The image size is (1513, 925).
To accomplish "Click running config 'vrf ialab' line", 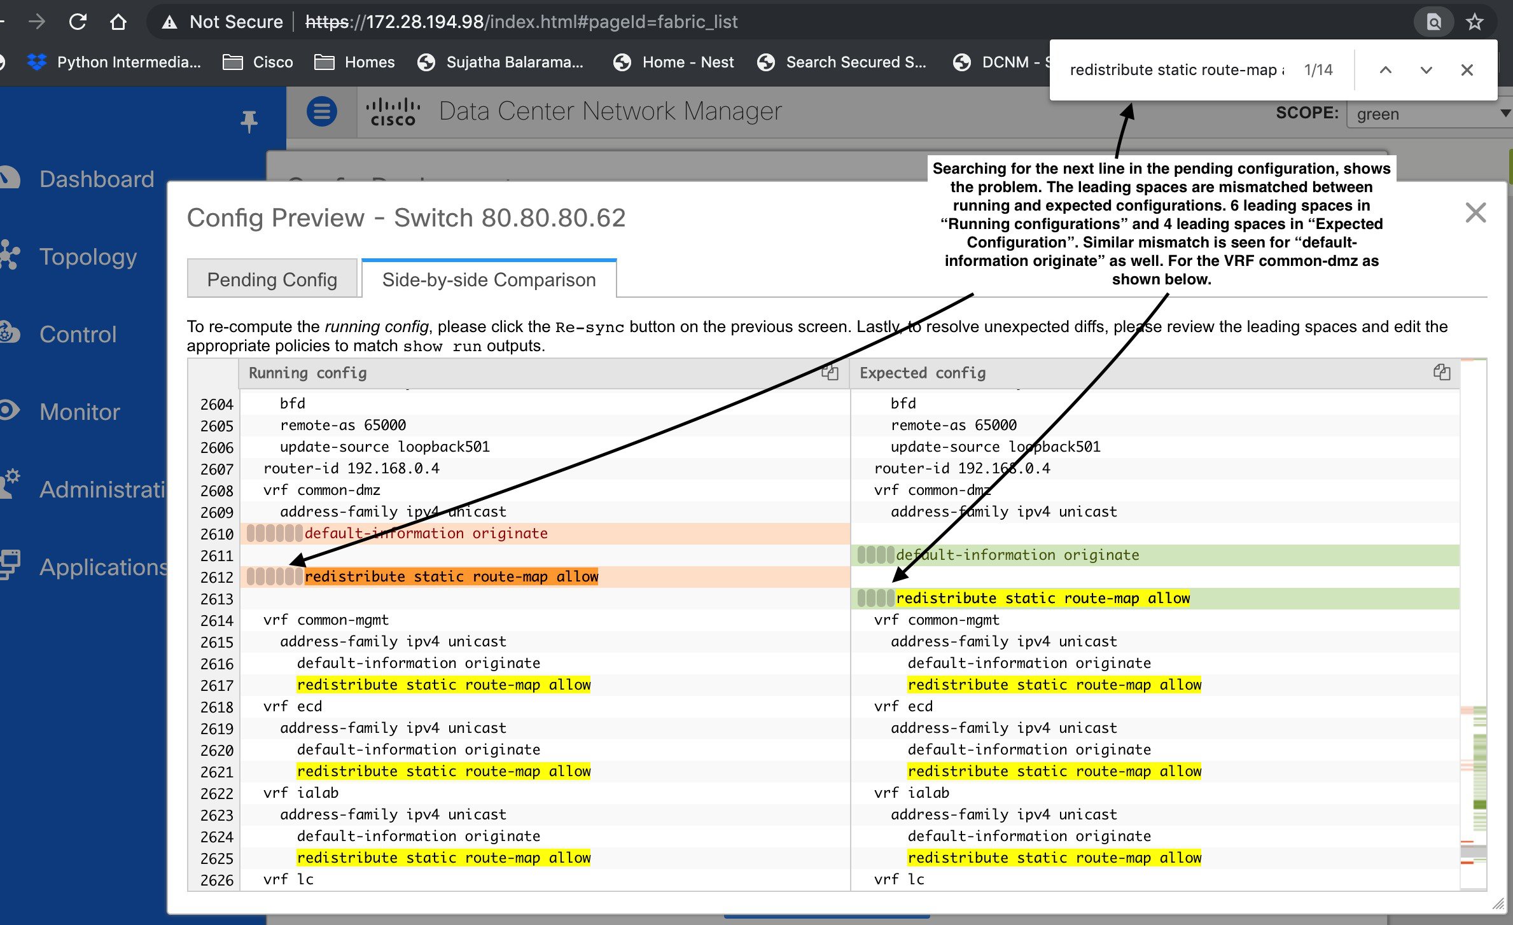I will point(545,793).
